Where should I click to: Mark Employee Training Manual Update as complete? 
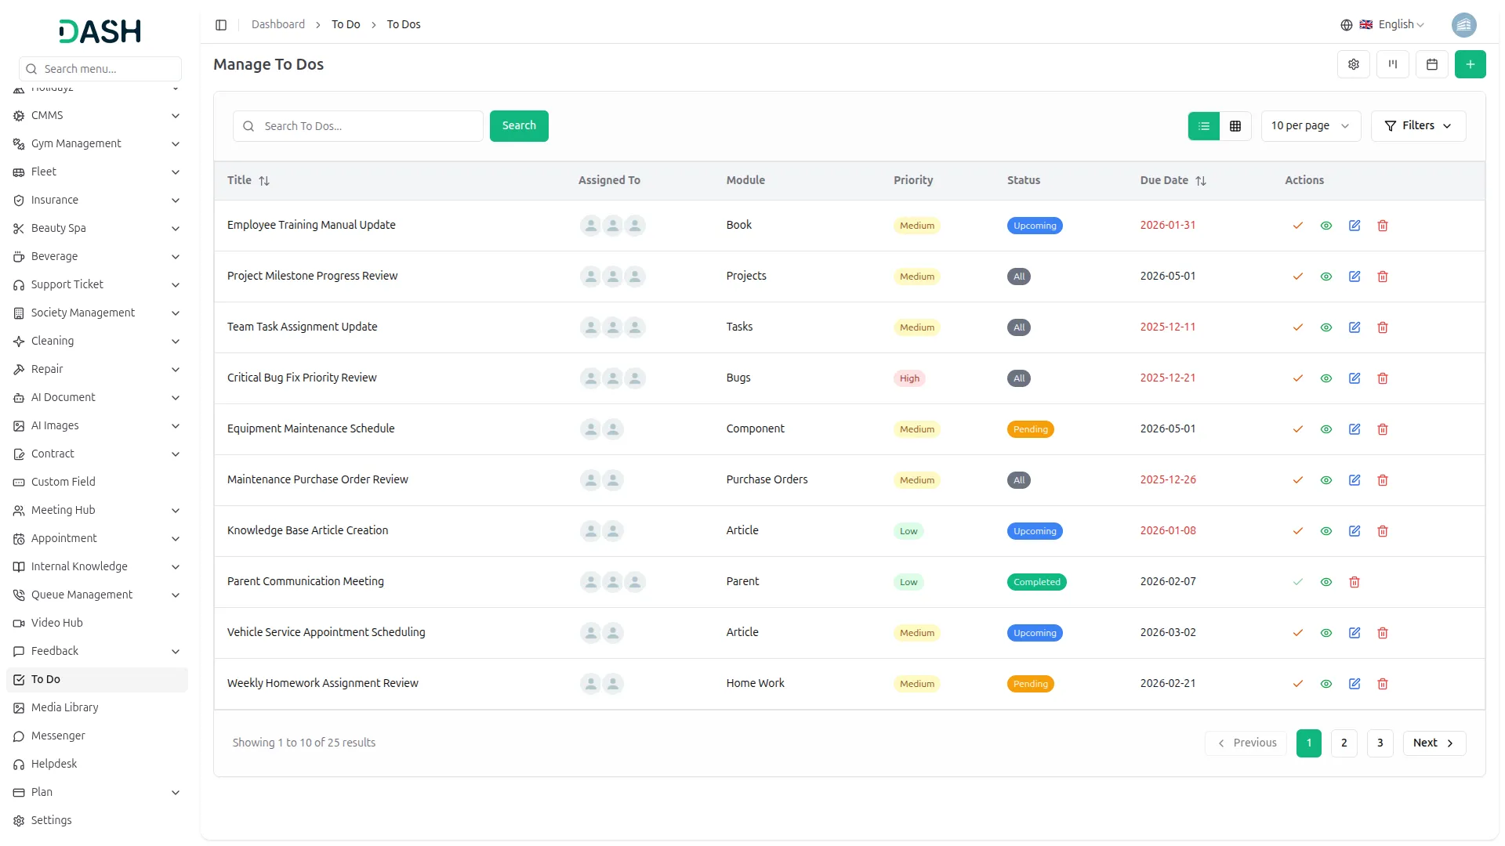pyautogui.click(x=1297, y=226)
